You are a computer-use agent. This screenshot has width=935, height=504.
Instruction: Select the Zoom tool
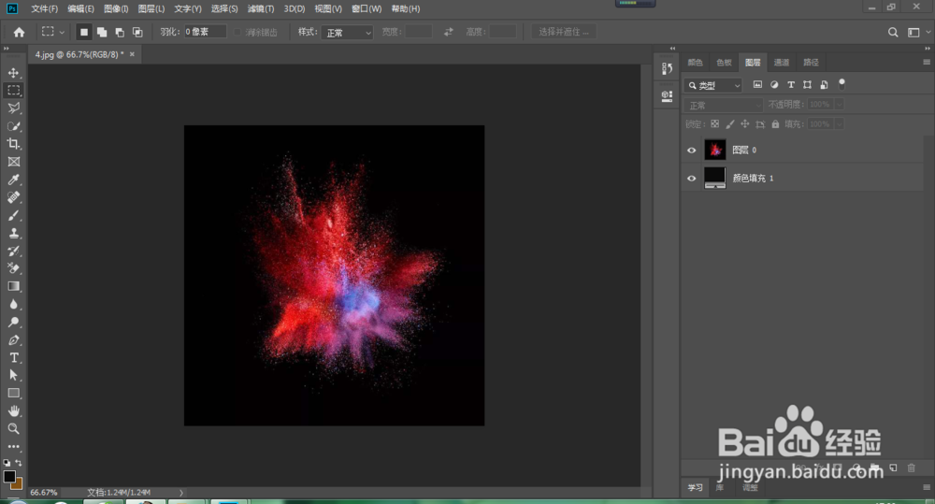14,429
